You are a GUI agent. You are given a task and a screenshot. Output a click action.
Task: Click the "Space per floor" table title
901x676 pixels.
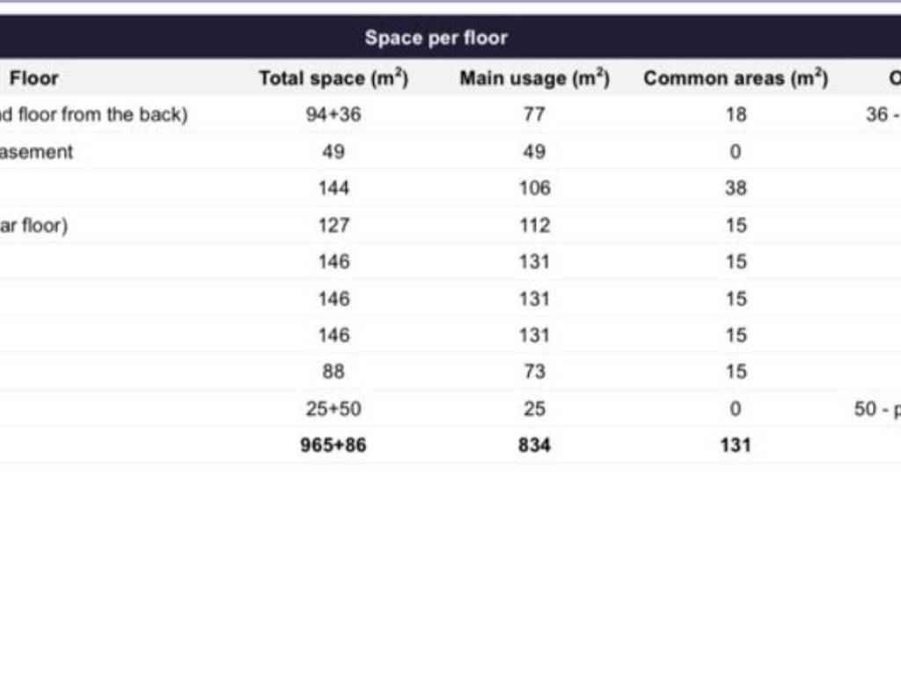coord(436,38)
